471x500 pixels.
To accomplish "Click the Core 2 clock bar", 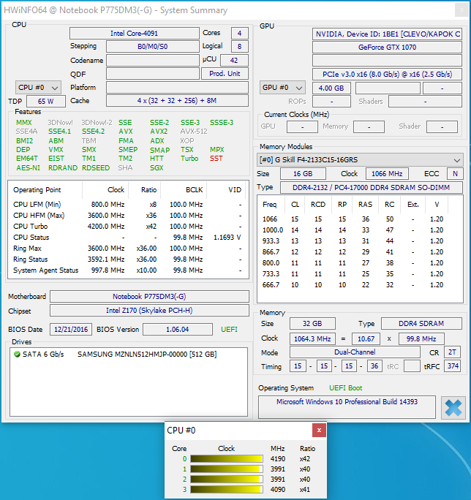I will pyautogui.click(x=227, y=479).
